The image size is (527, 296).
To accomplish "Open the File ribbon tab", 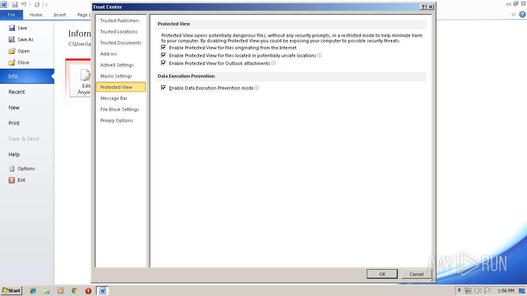I will [x=12, y=15].
